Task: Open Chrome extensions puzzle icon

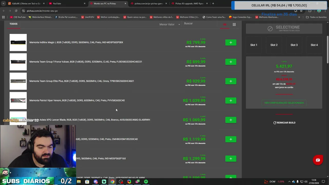Action: 310,11
